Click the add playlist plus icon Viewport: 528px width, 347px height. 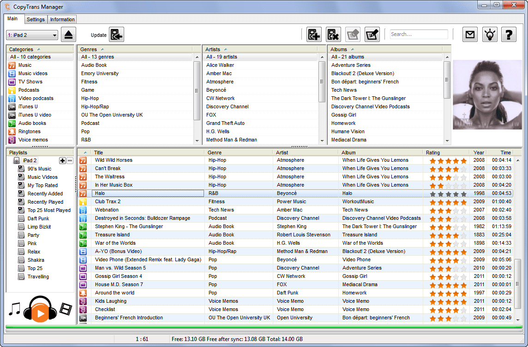(x=62, y=161)
